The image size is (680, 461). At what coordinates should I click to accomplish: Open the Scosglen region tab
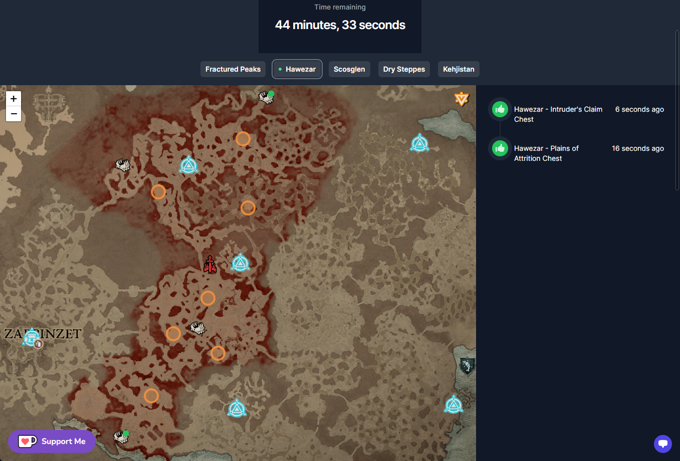point(349,69)
